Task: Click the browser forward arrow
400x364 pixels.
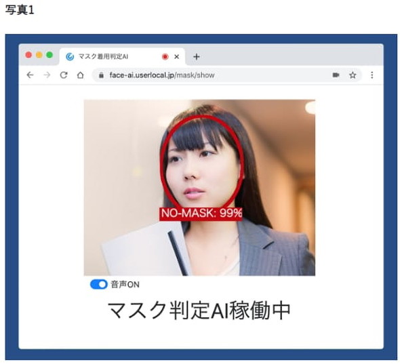Action: (x=47, y=75)
